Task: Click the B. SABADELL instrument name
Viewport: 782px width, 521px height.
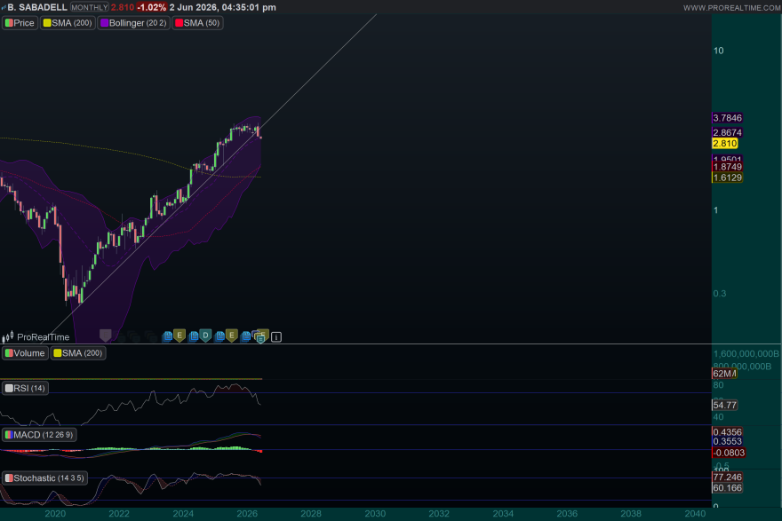Action: pos(37,7)
